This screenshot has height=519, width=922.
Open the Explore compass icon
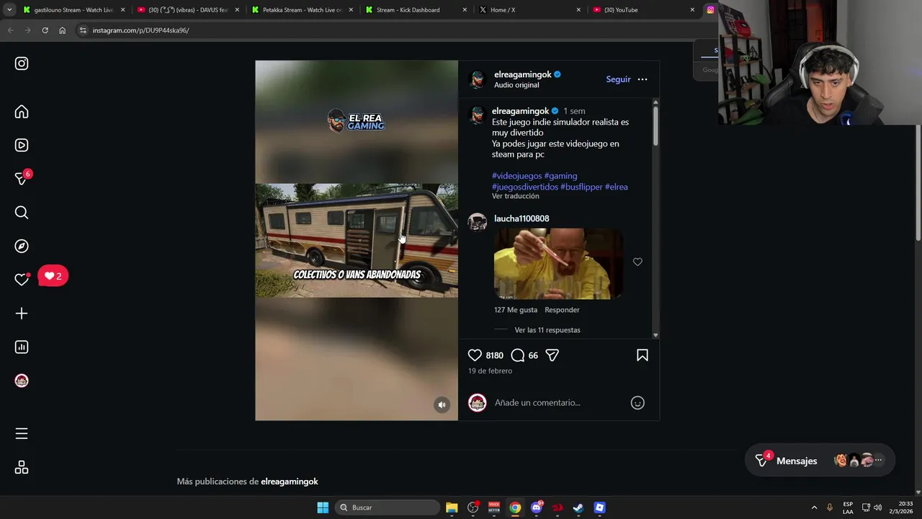click(22, 246)
